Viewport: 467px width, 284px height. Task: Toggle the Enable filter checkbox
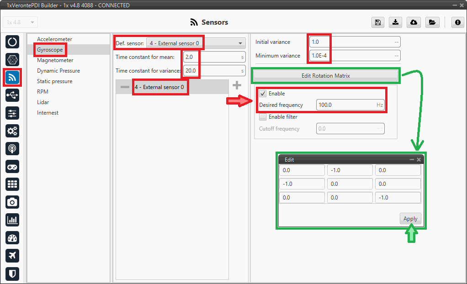(x=263, y=117)
